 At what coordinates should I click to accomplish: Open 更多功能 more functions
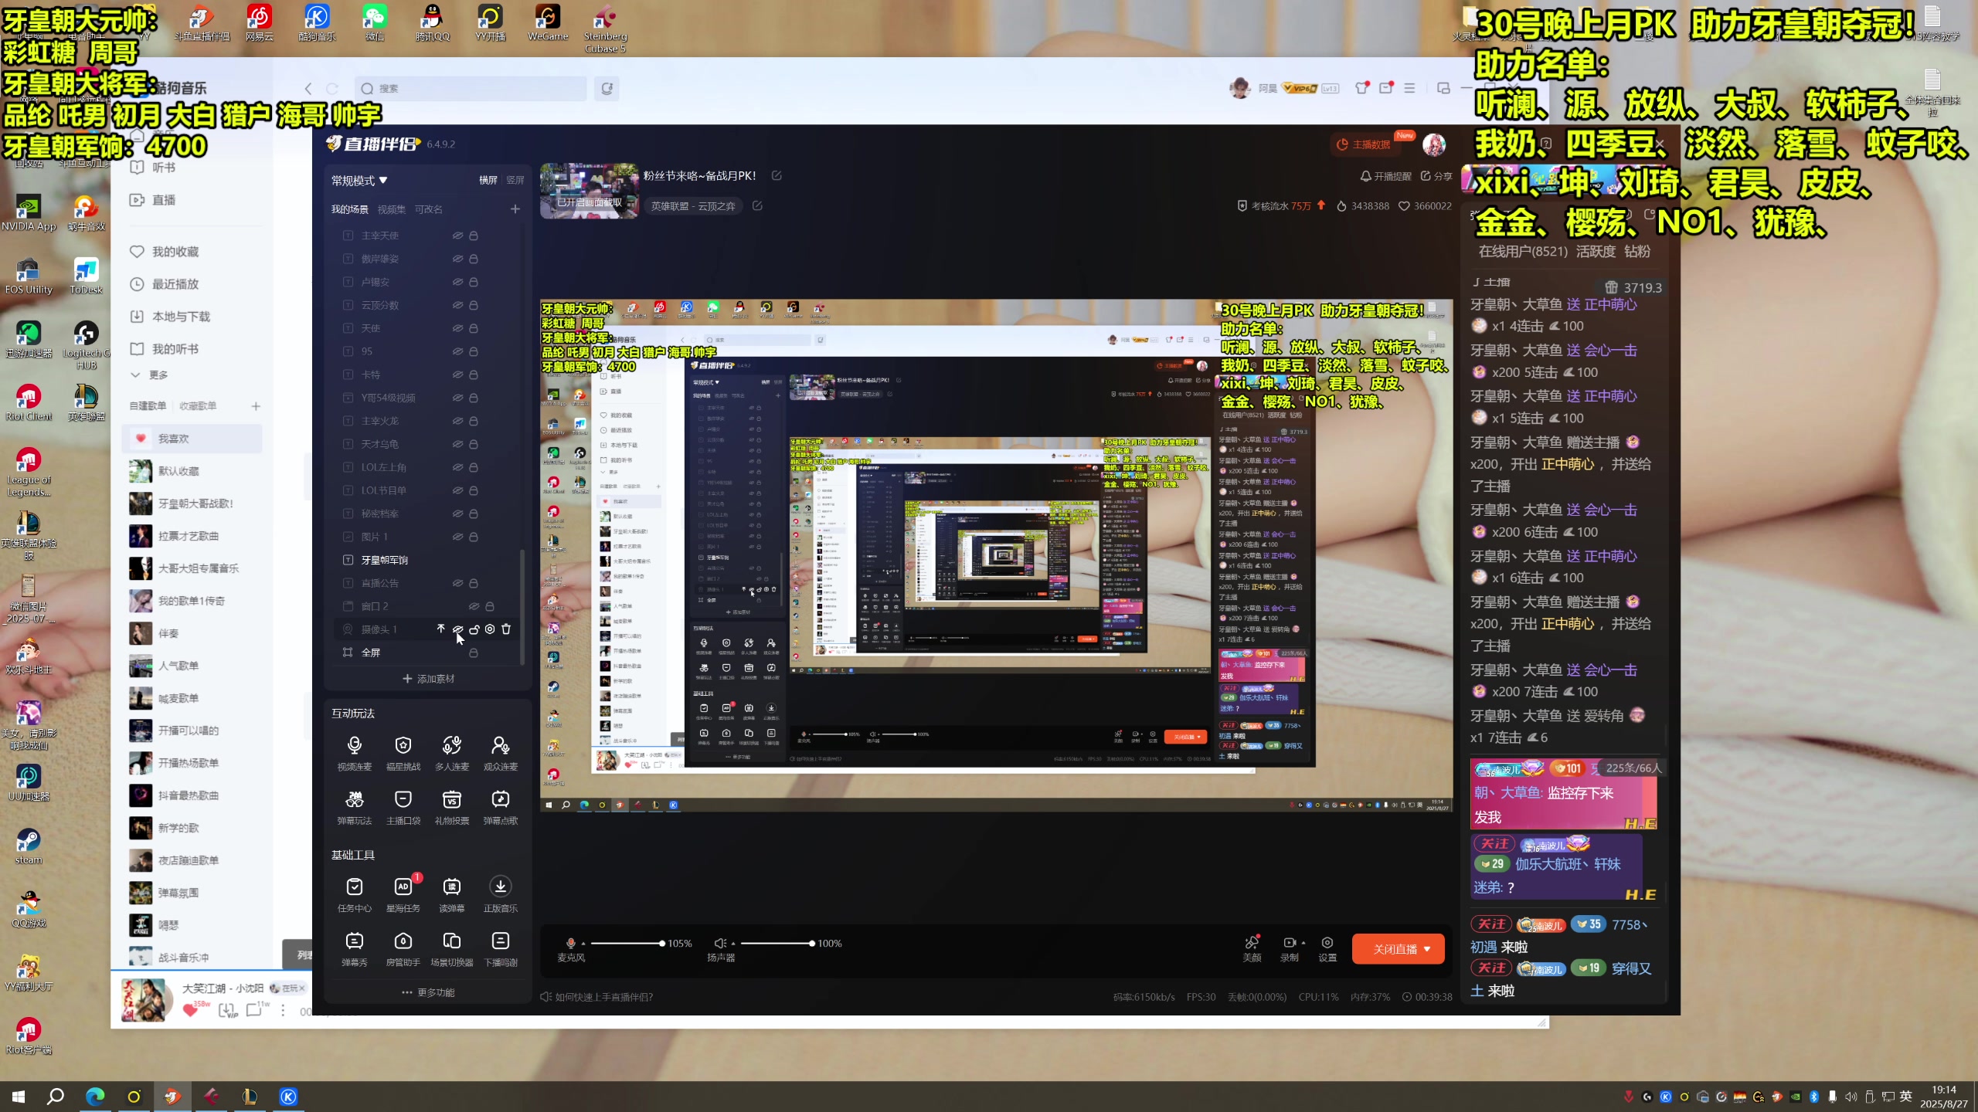pos(428,992)
